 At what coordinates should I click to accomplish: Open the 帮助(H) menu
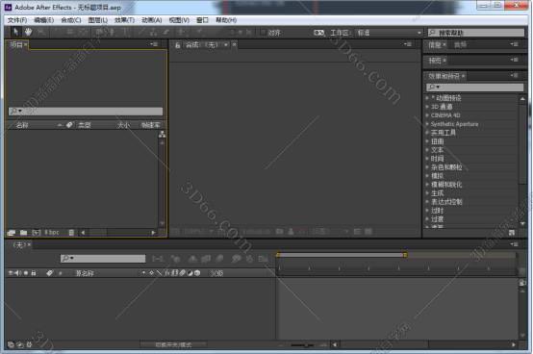(x=226, y=20)
